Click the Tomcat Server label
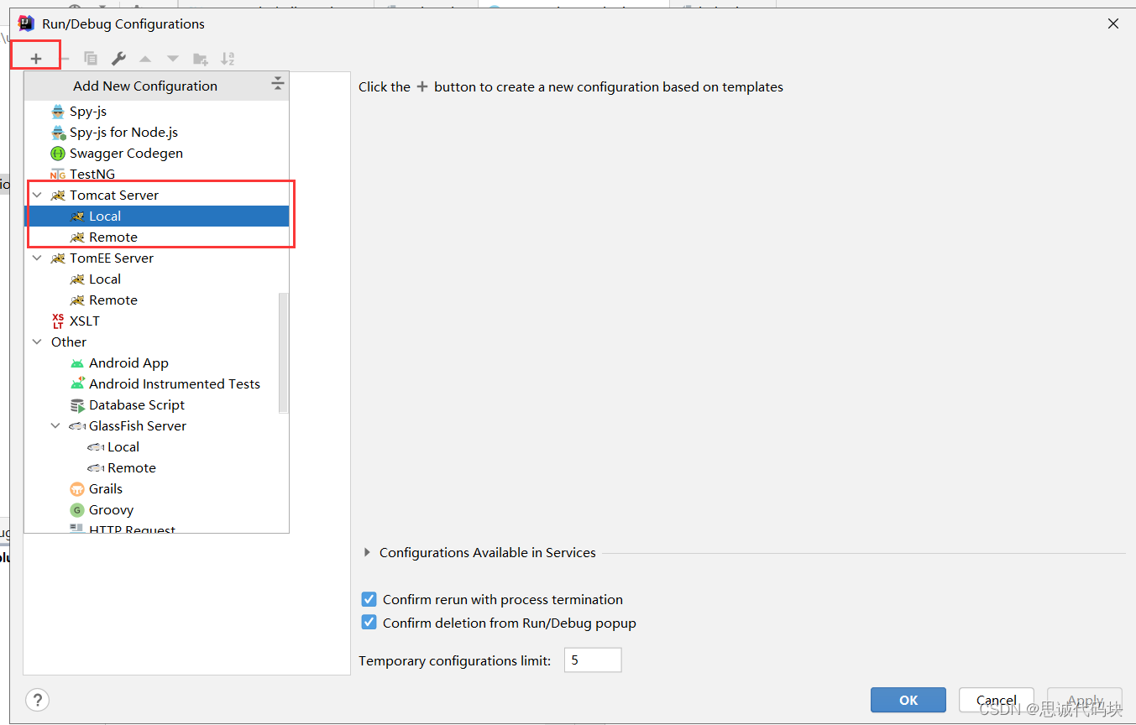 (x=114, y=196)
